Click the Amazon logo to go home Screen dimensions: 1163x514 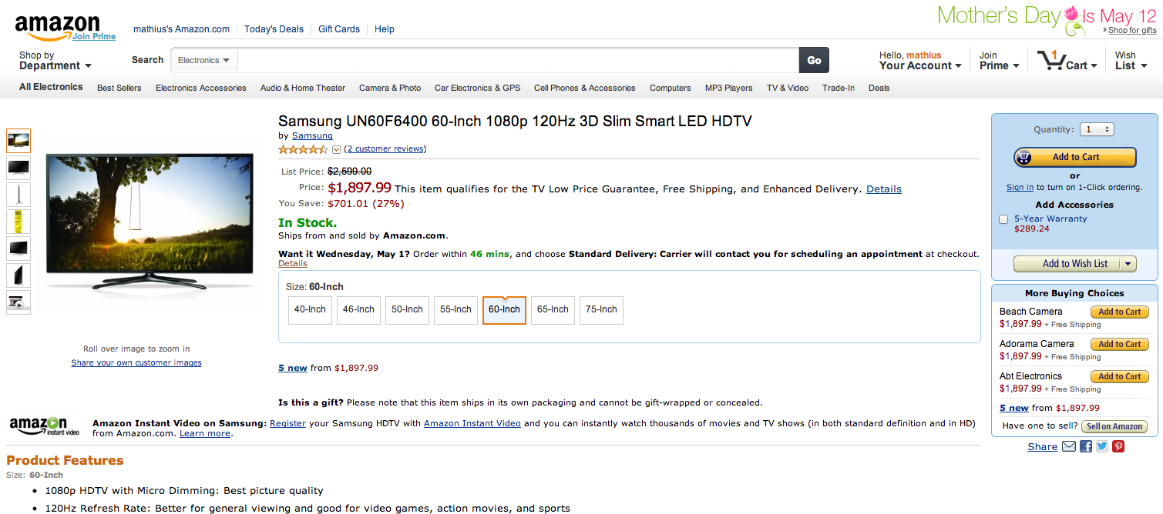pos(57,25)
